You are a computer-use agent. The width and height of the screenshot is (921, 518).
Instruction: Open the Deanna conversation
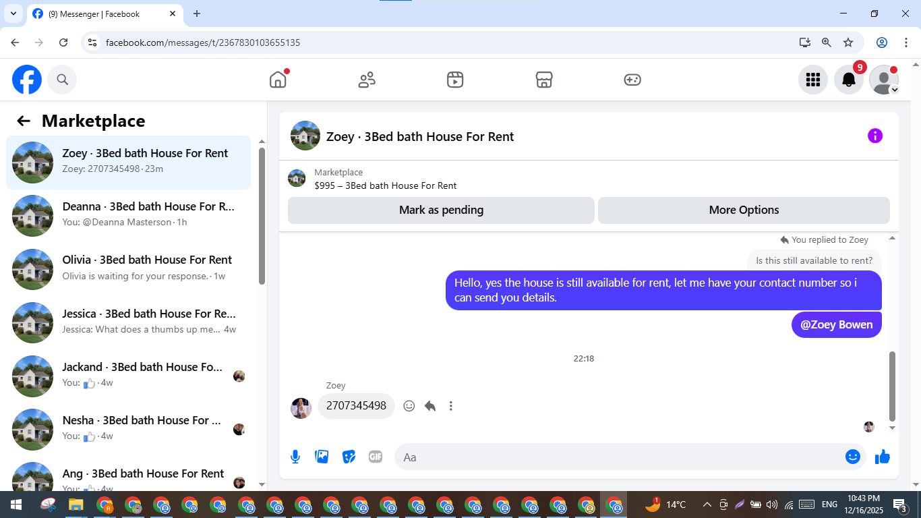(x=128, y=216)
